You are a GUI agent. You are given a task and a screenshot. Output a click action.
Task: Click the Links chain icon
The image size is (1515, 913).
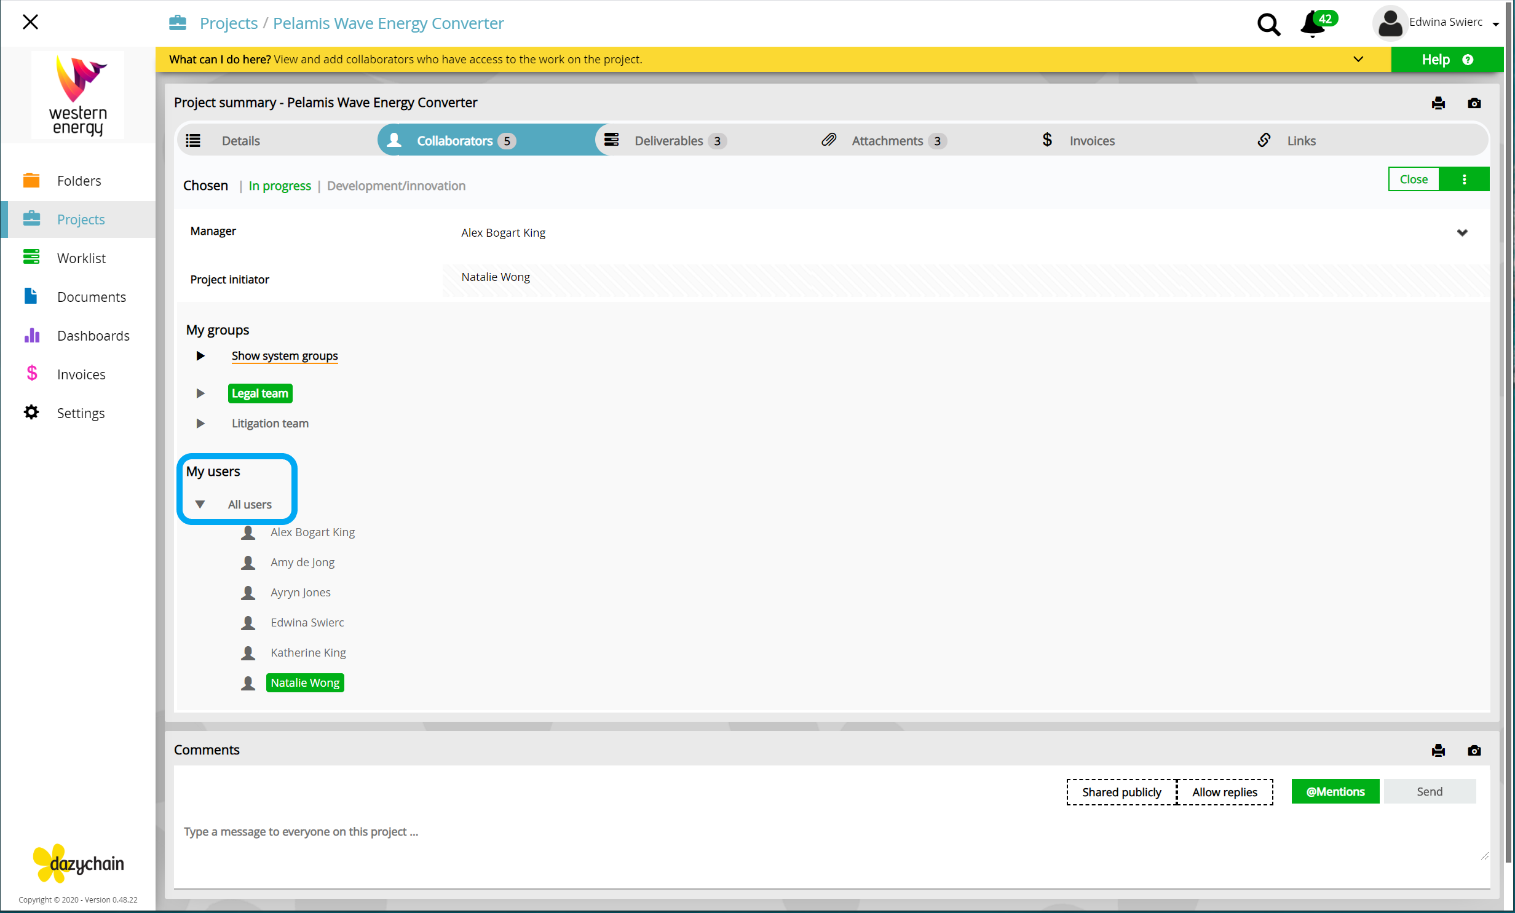pos(1264,140)
